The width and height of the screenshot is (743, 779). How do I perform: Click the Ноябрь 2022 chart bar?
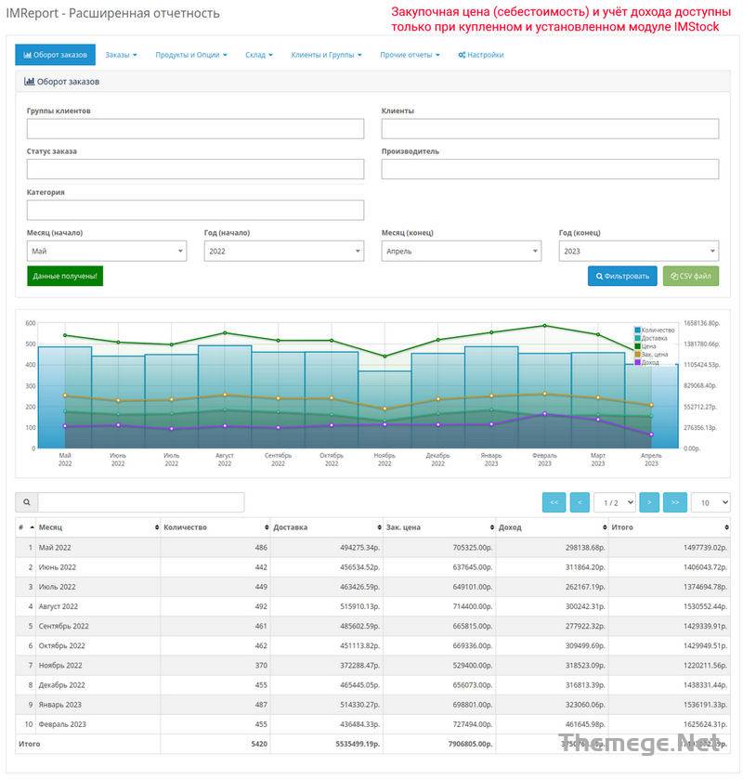385,409
